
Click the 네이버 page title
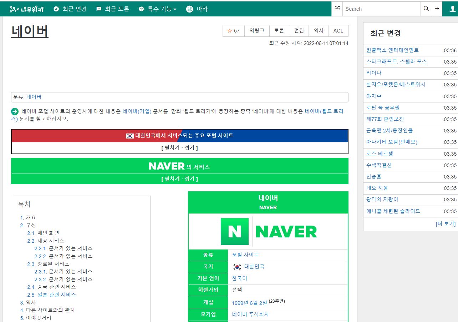click(30, 31)
